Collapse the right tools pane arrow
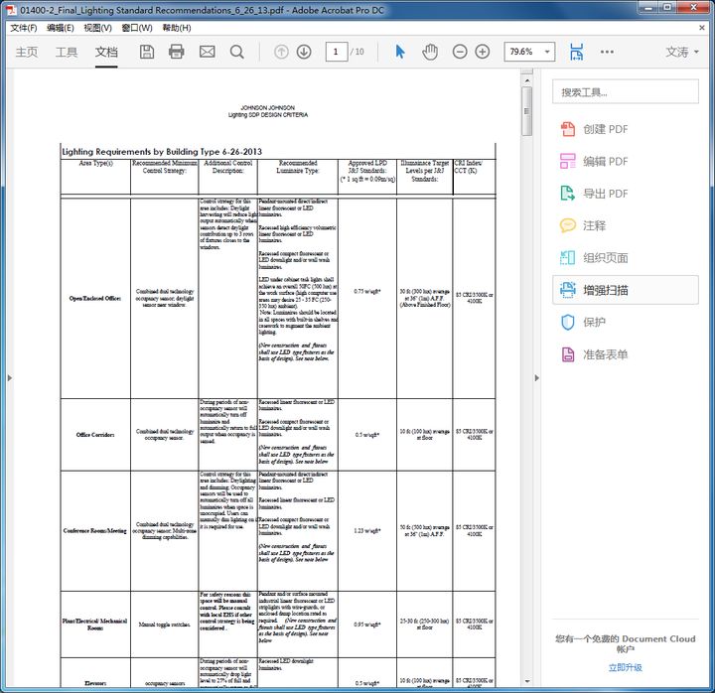 coord(536,378)
